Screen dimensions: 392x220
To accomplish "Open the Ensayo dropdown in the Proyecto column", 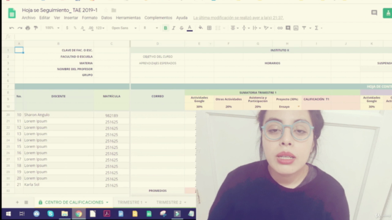I will click(298, 106).
